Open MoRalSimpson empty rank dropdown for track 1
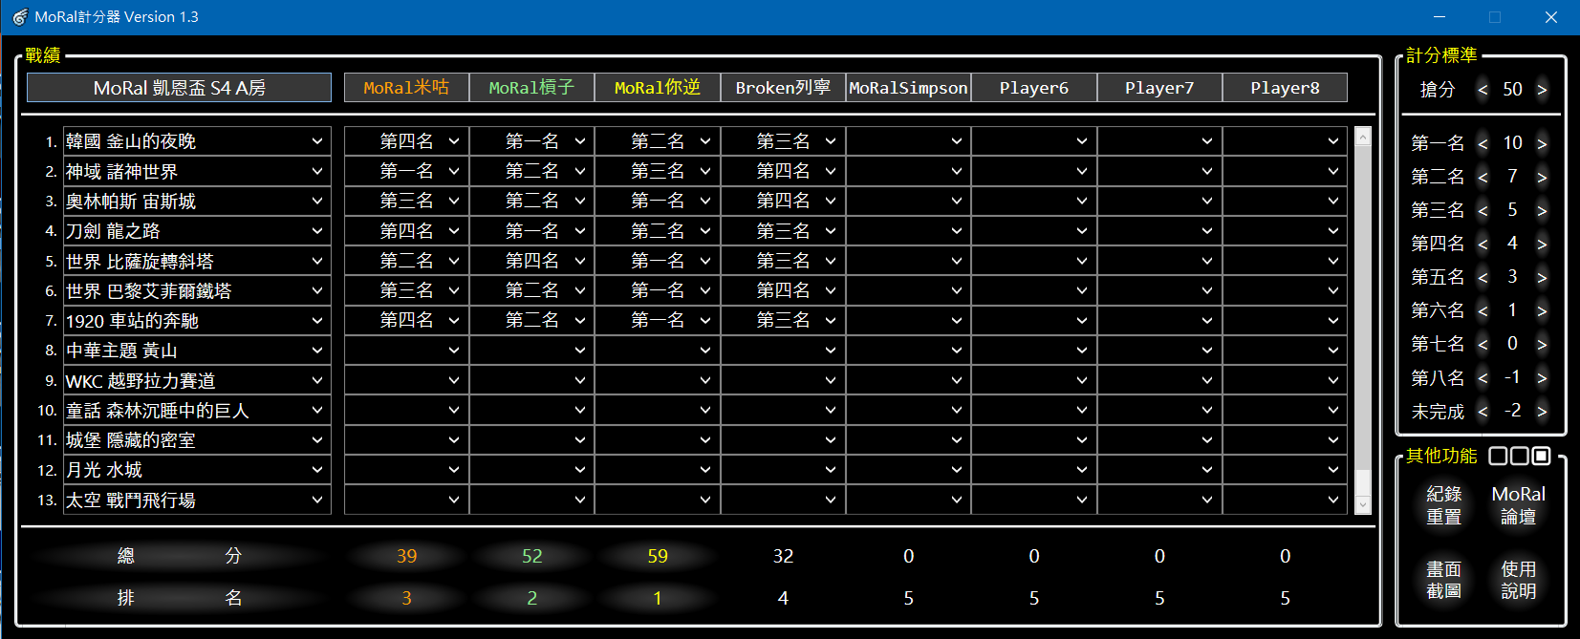 tap(908, 141)
